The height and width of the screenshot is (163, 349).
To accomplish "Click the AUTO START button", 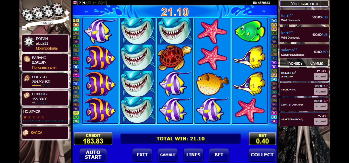I will coord(93,155).
